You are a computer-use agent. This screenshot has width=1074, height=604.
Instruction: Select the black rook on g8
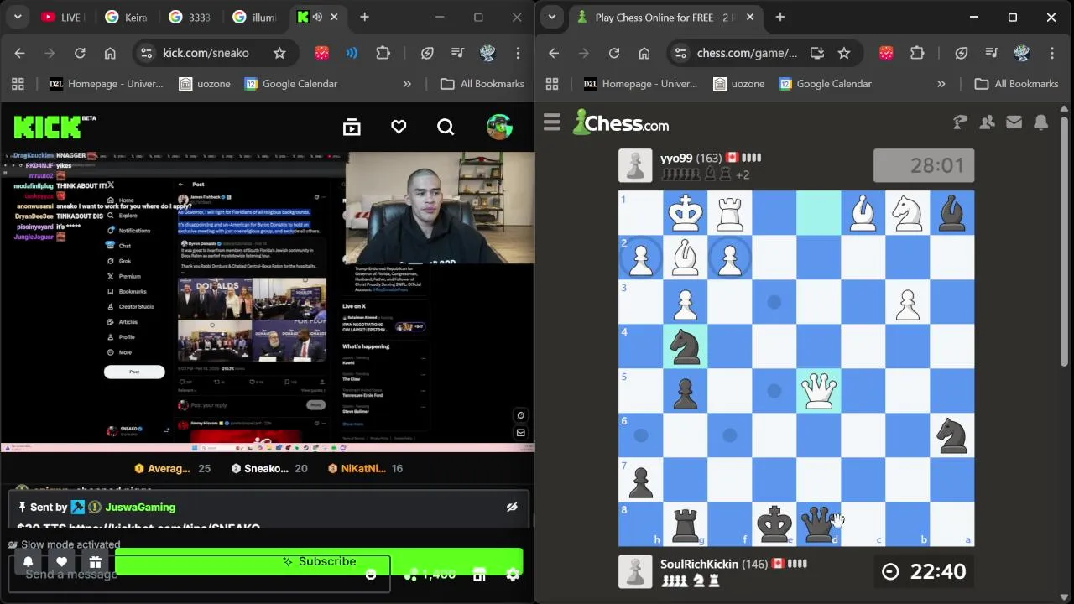tap(685, 523)
